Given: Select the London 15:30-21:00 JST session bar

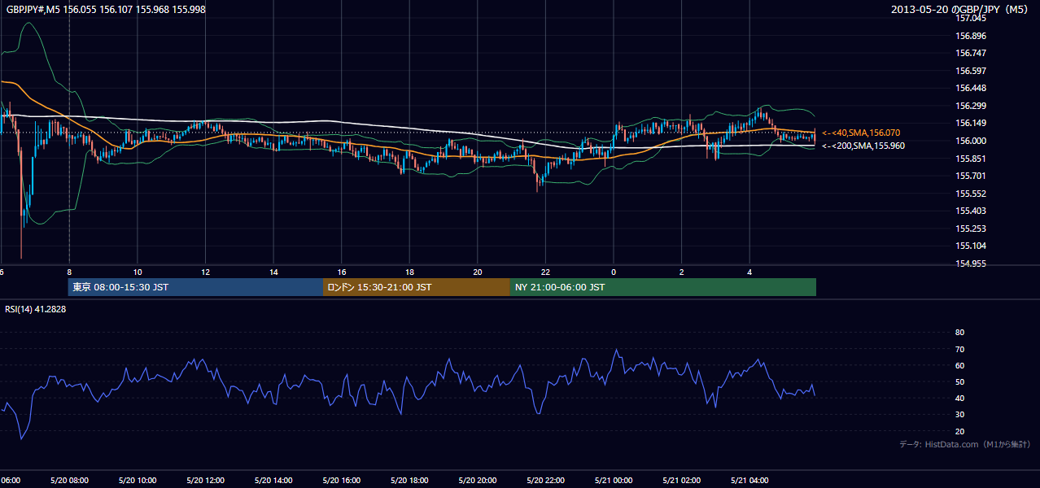Looking at the screenshot, I should point(417,287).
